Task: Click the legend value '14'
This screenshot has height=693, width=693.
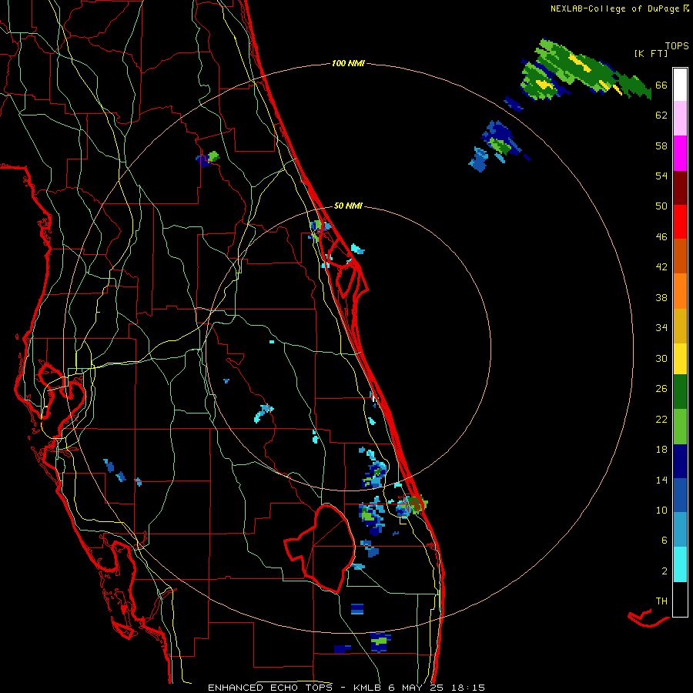Action: [661, 480]
